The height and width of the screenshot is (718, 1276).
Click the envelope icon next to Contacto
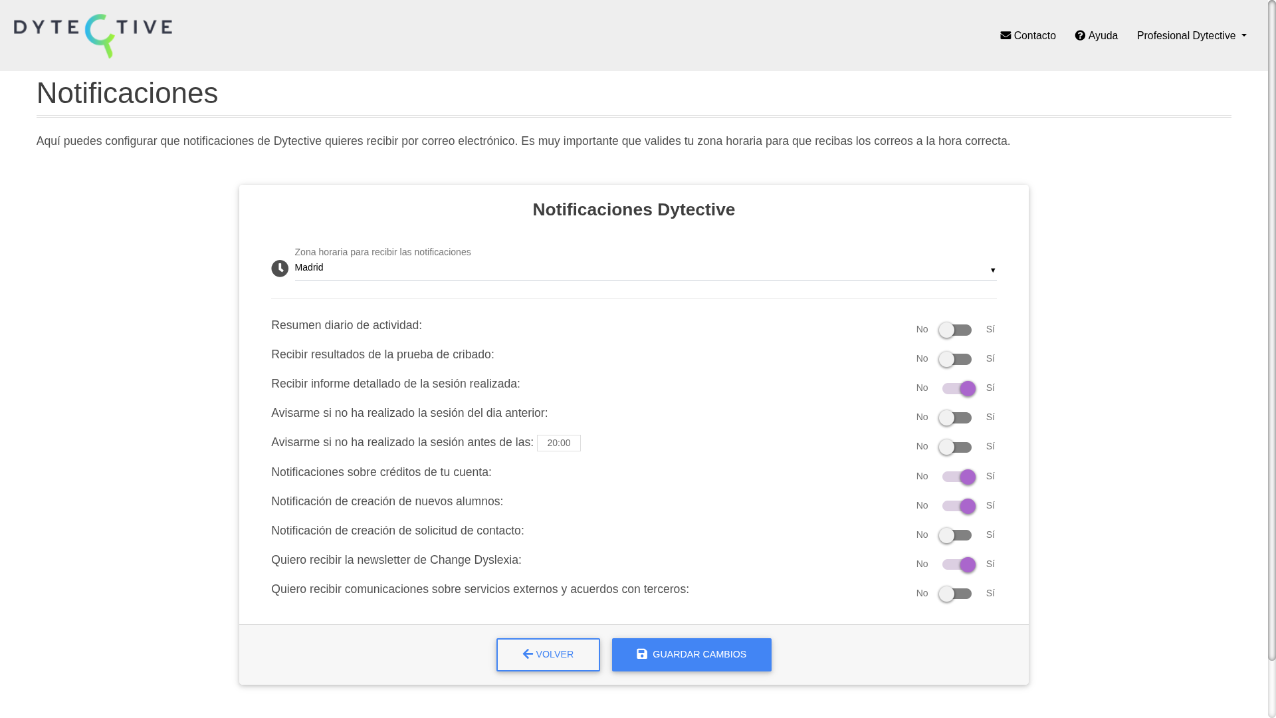pos(1006,35)
